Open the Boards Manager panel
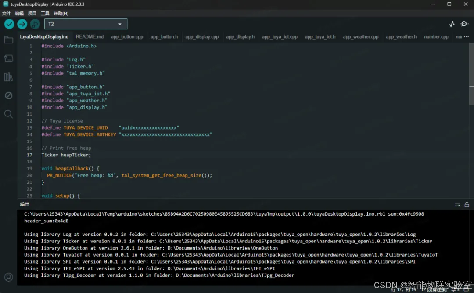 click(x=8, y=58)
